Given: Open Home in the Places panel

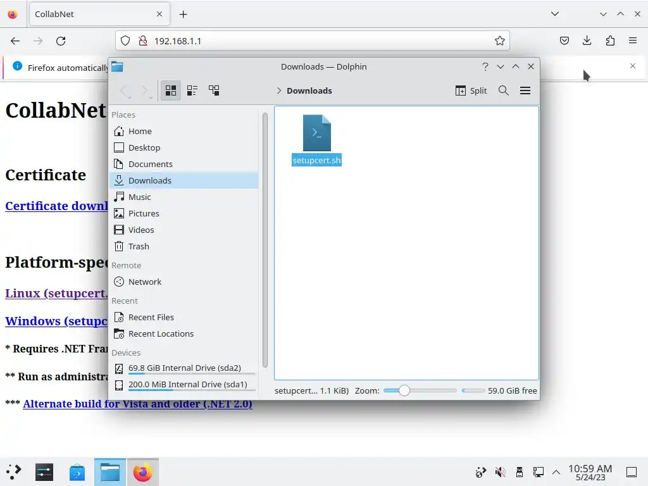Looking at the screenshot, I should click(x=184, y=131).
